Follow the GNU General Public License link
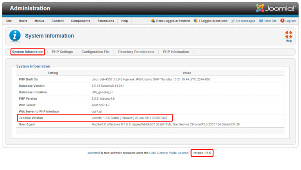The height and width of the screenshot is (170, 301). click(169, 153)
